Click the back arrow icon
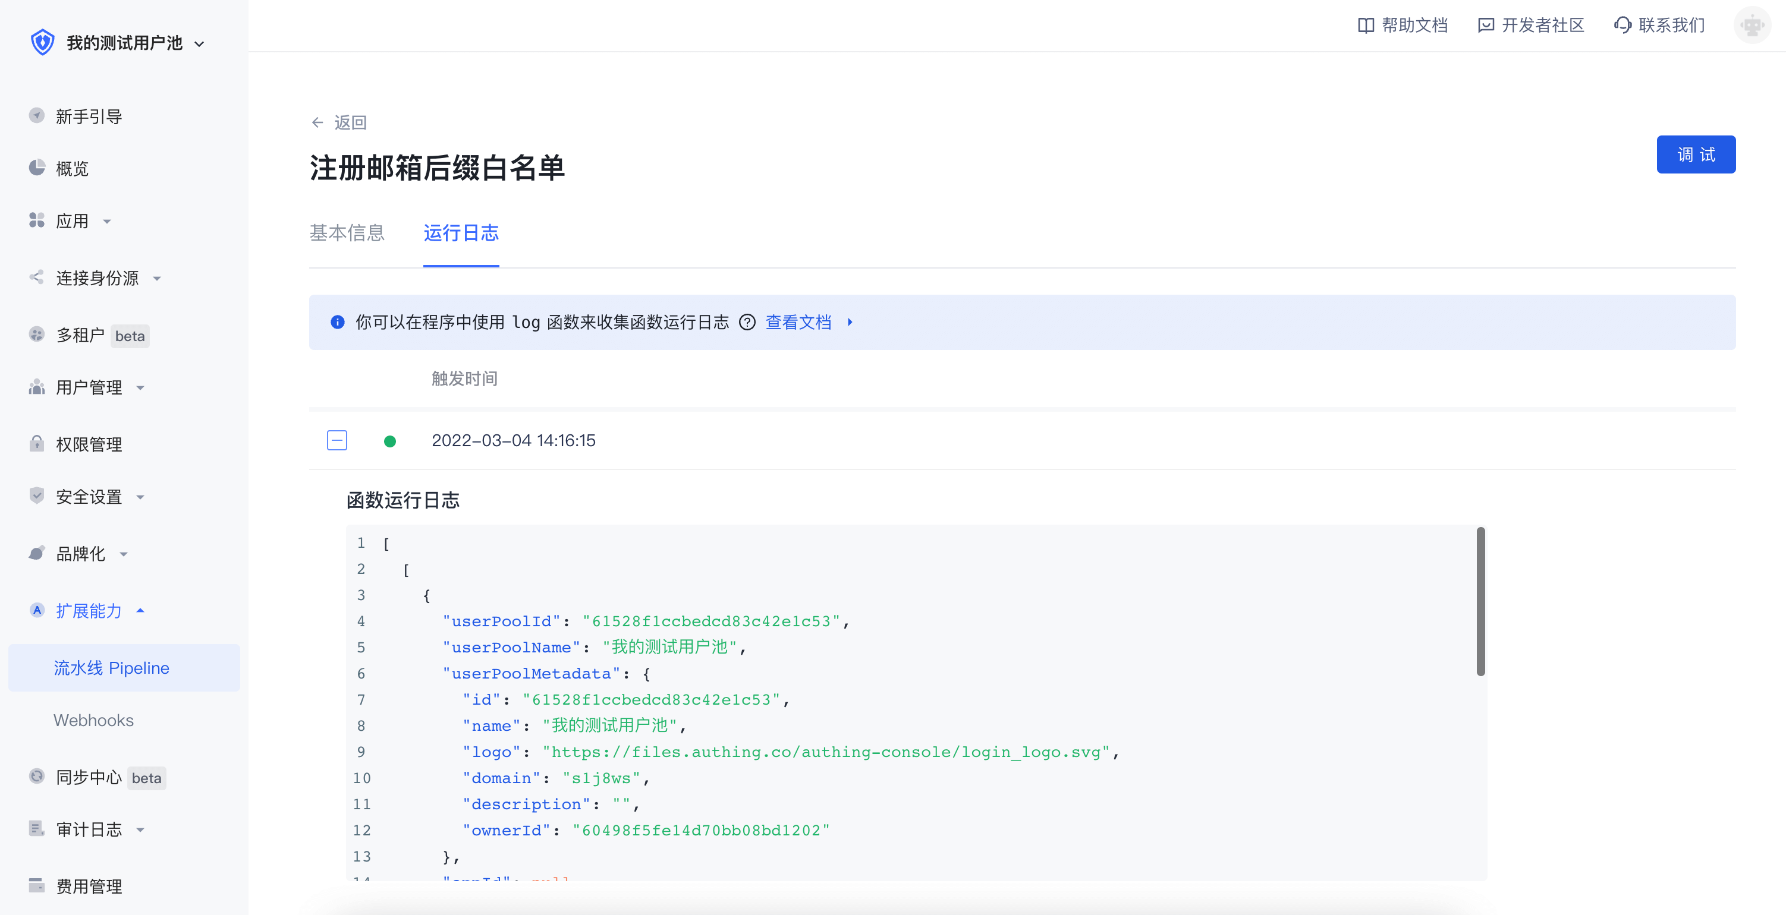This screenshot has width=1786, height=915. [x=317, y=122]
